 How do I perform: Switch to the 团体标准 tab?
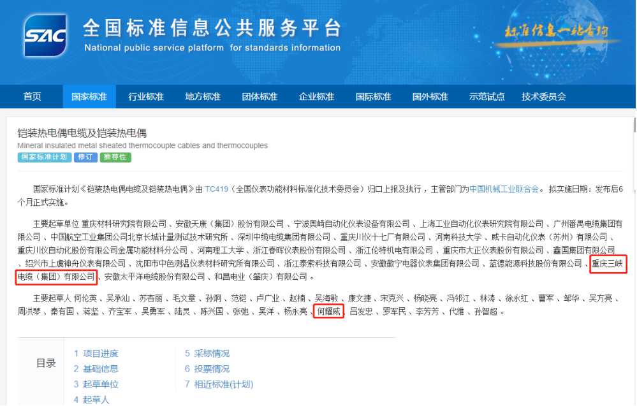pos(260,97)
